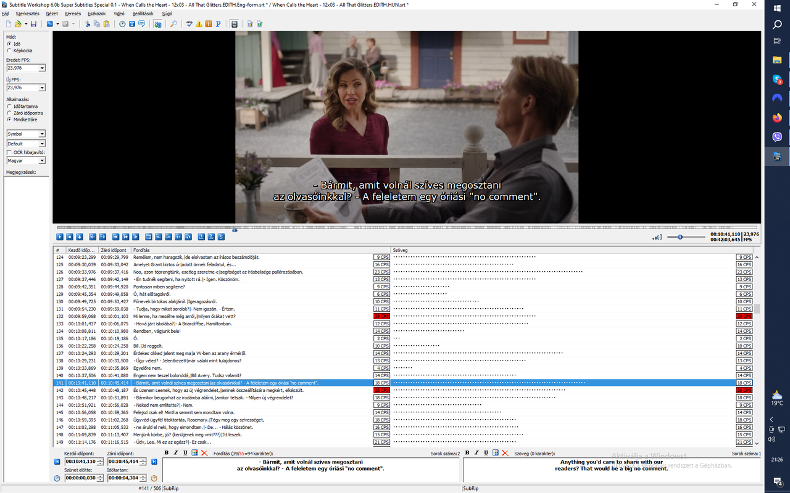Click the fast forward double-arrow video button
Image resolution: width=790 pixels, height=493 pixels.
125,237
